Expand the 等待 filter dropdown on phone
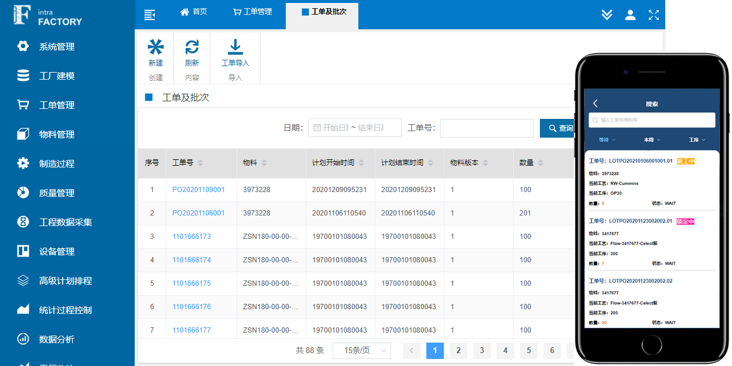 [x=605, y=140]
